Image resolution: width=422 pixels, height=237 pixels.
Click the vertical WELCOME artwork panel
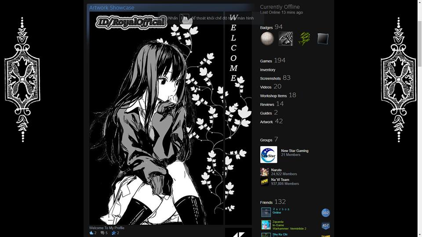pos(238,118)
